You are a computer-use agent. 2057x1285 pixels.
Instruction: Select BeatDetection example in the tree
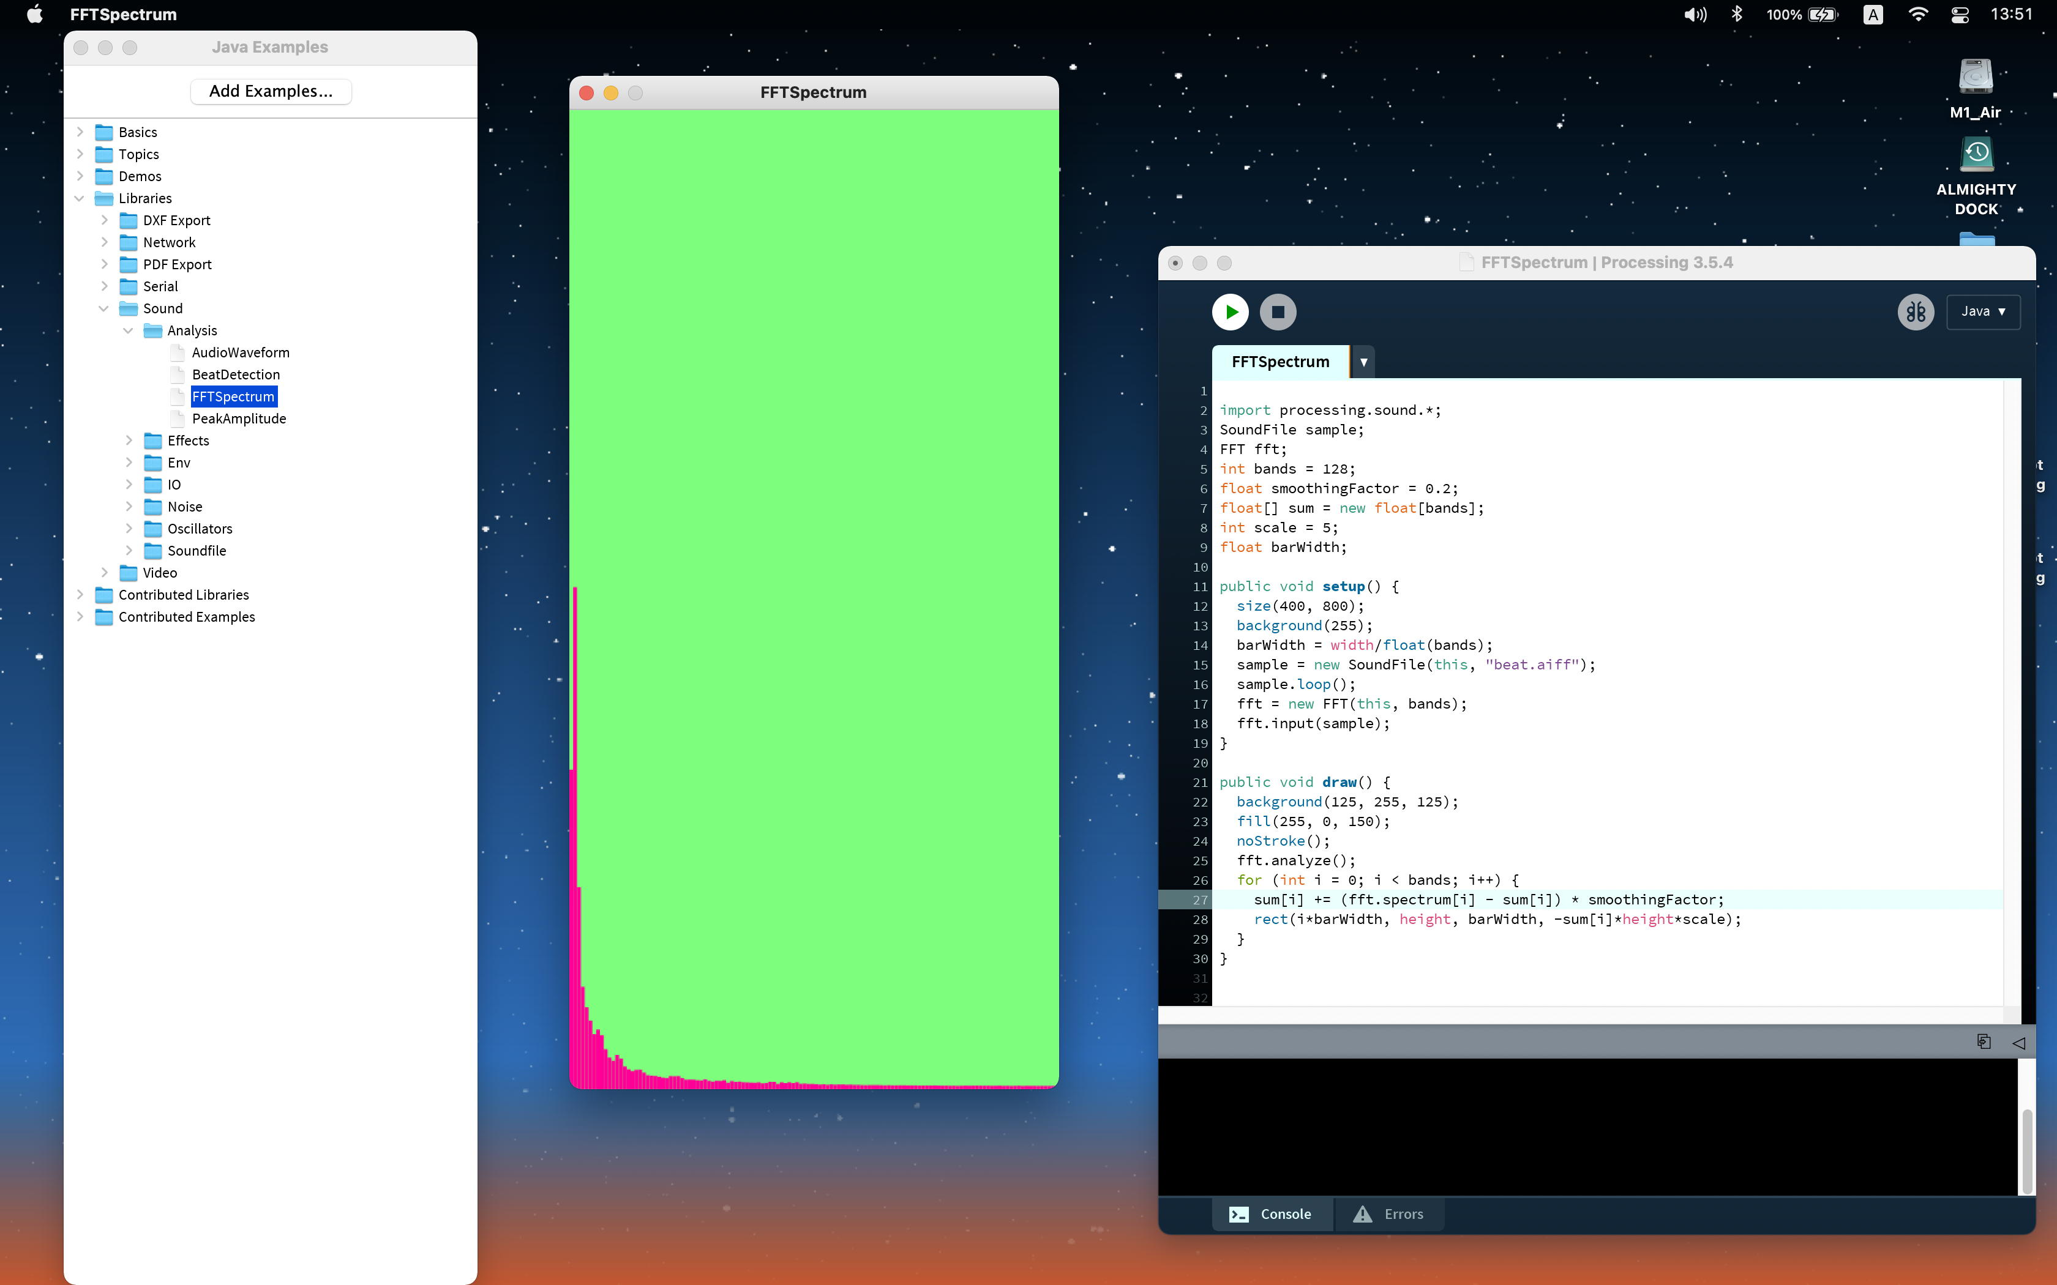236,374
